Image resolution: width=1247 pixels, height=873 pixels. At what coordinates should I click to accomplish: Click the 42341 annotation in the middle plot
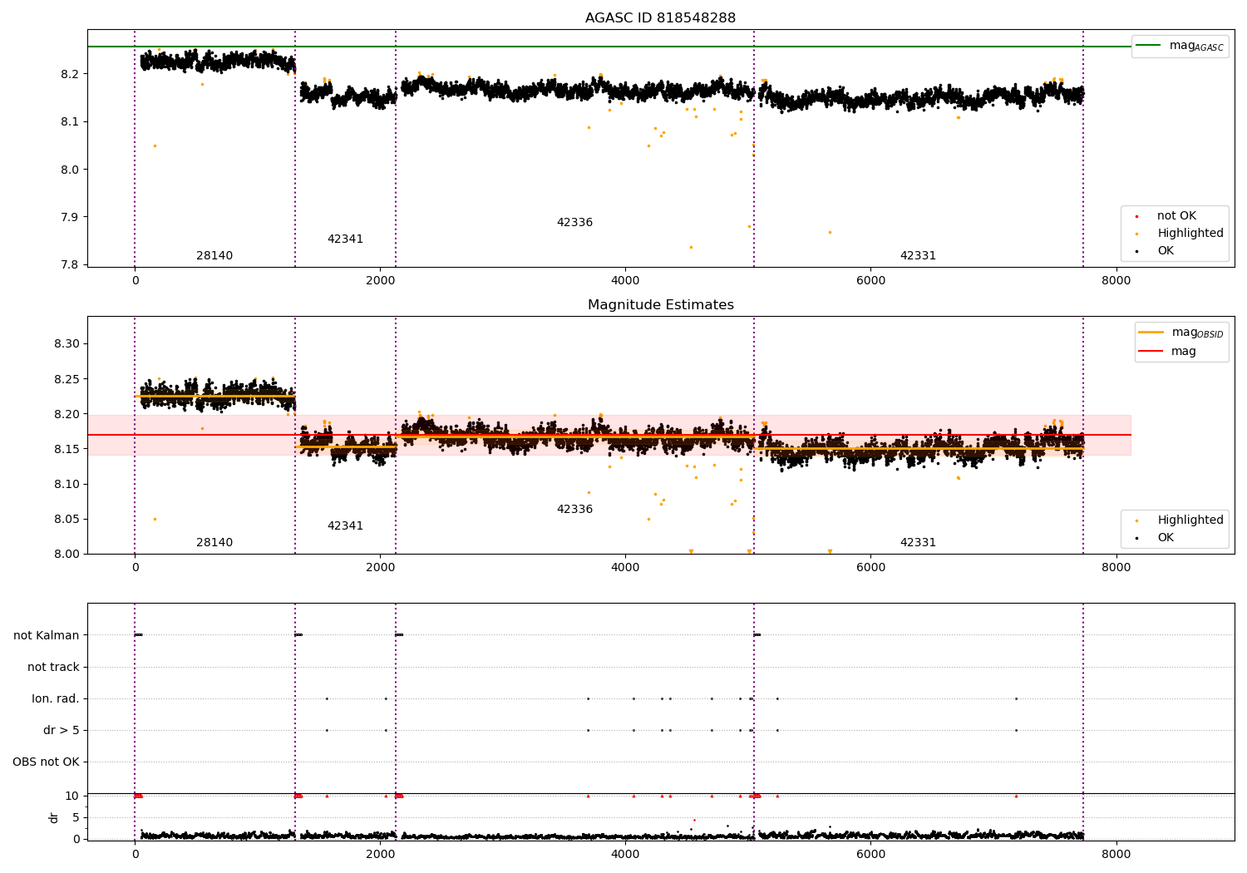coord(345,526)
